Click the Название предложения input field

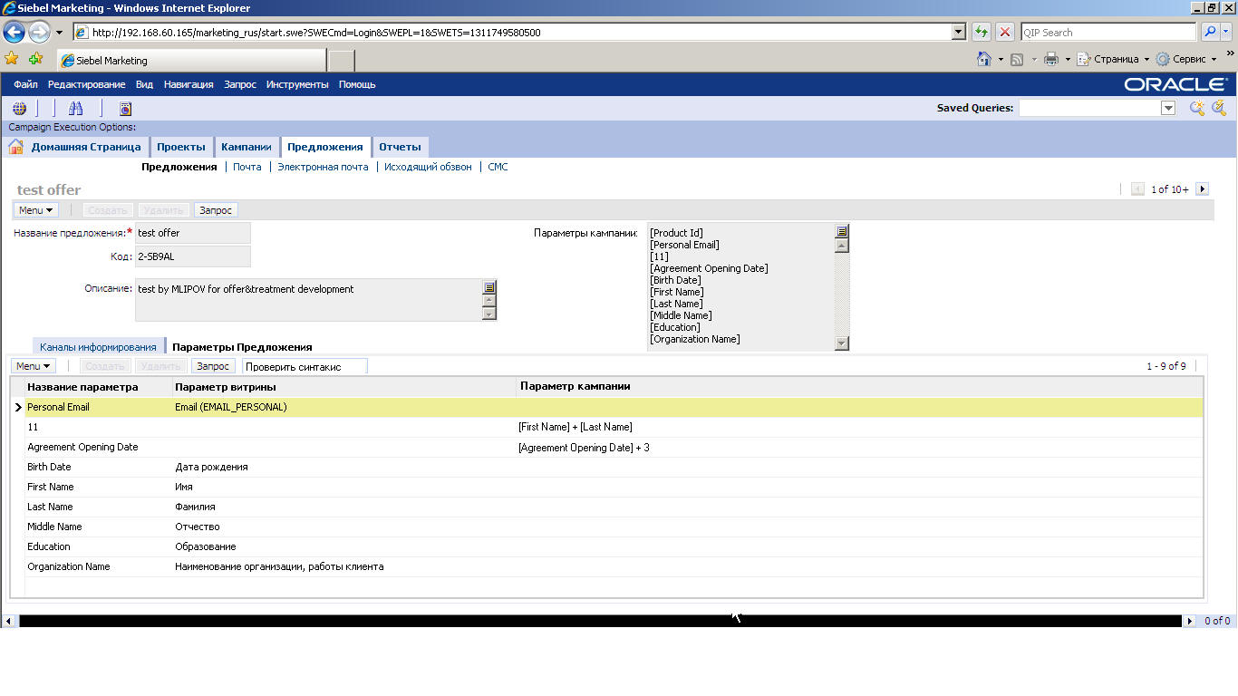coord(192,233)
